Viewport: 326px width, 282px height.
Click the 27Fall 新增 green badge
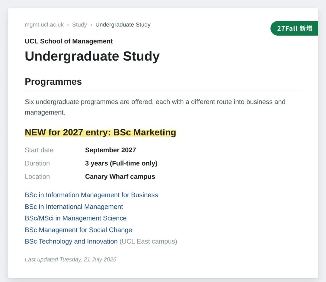click(x=294, y=28)
